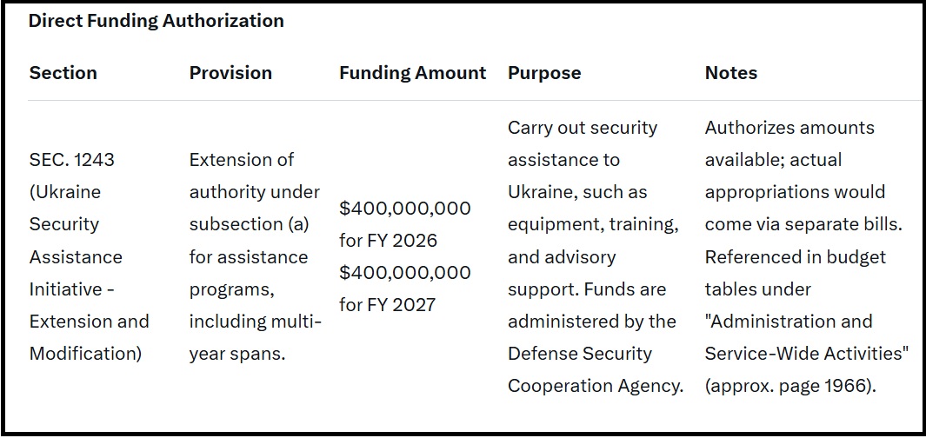
Task: Click the "Defense Security" text in Purpose
Action: pyautogui.click(x=580, y=354)
